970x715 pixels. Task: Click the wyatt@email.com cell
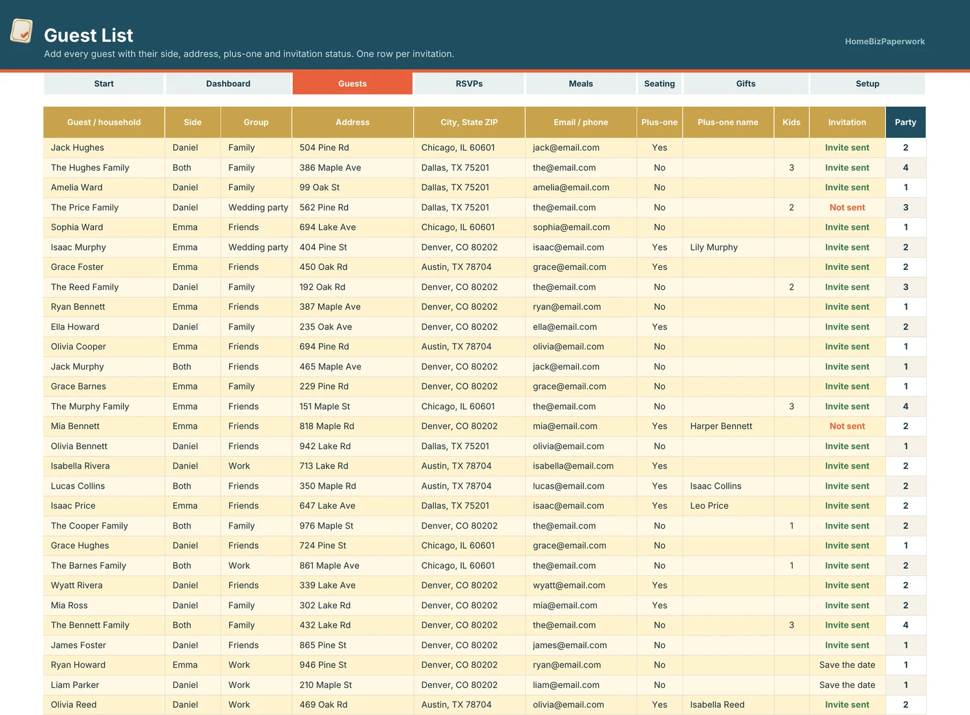point(581,586)
